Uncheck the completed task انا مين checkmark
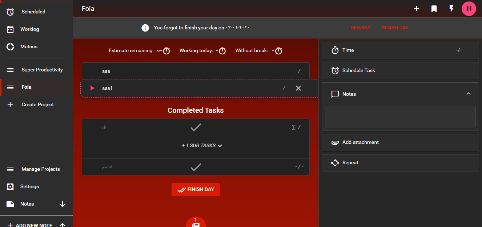The width and height of the screenshot is (482, 227). point(196,167)
